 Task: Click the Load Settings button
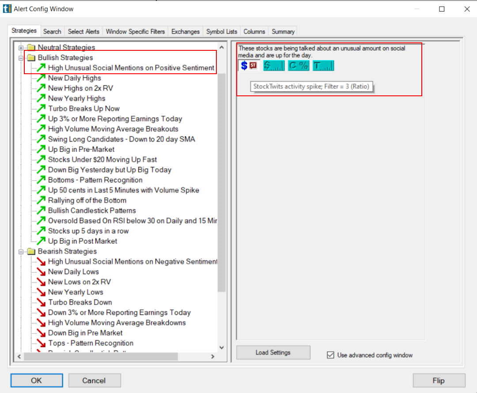point(273,352)
